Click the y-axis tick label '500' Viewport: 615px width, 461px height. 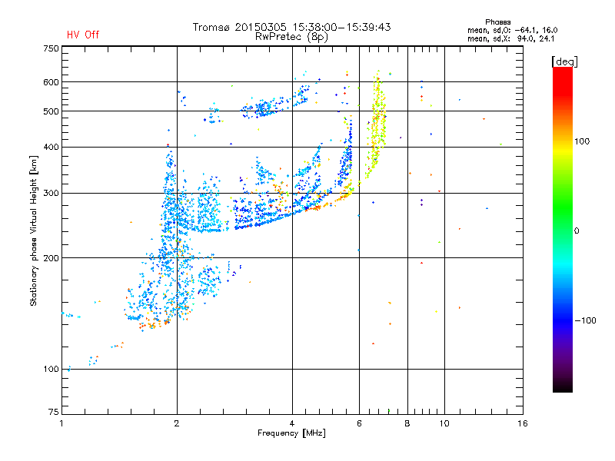tap(51, 111)
